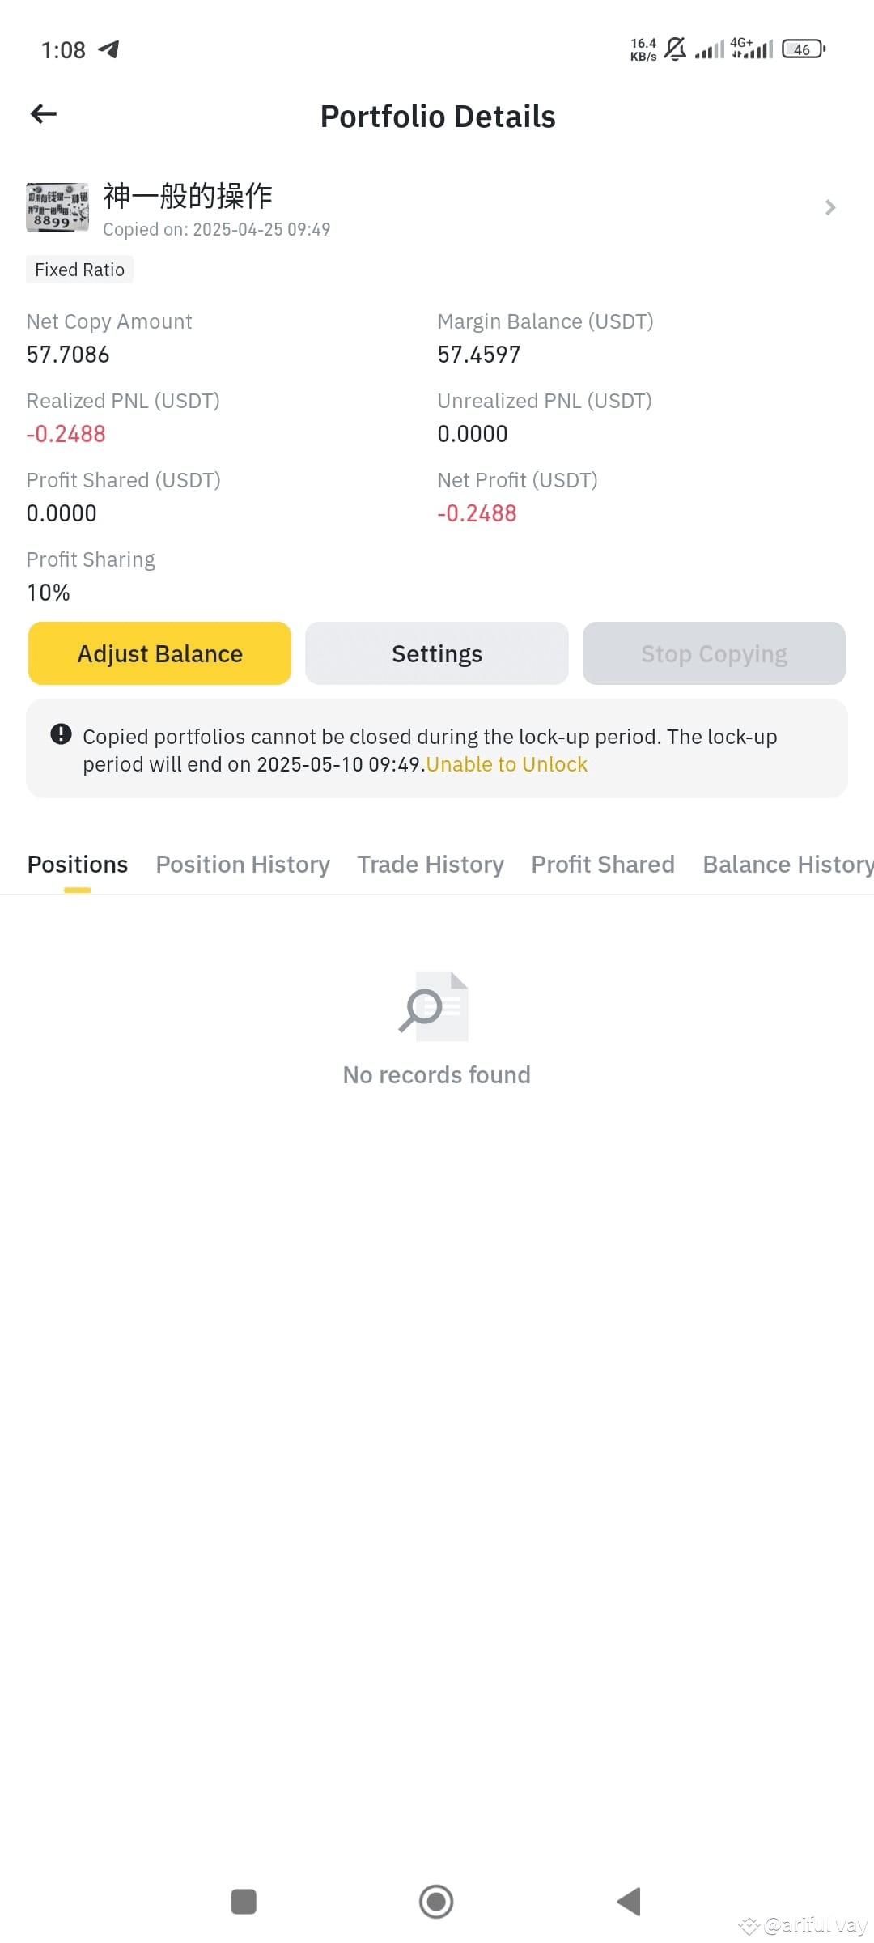Image resolution: width=874 pixels, height=1943 pixels.
Task: Tap the Stop Copying button
Action: [x=714, y=653]
